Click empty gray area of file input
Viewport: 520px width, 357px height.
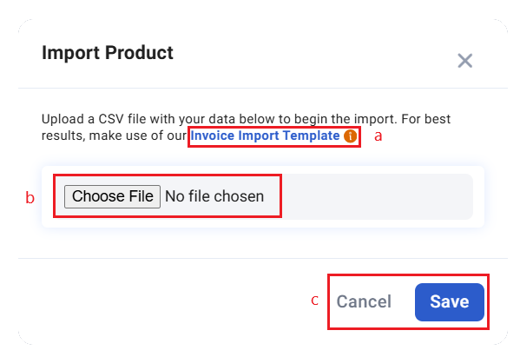coord(375,196)
